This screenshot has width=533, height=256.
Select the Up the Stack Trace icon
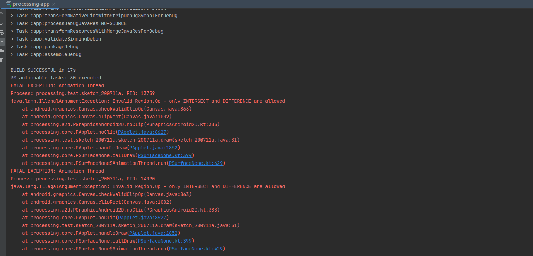(2, 14)
